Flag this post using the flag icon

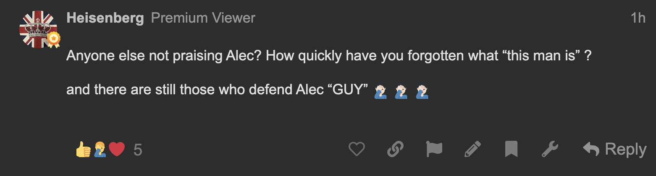(x=434, y=149)
